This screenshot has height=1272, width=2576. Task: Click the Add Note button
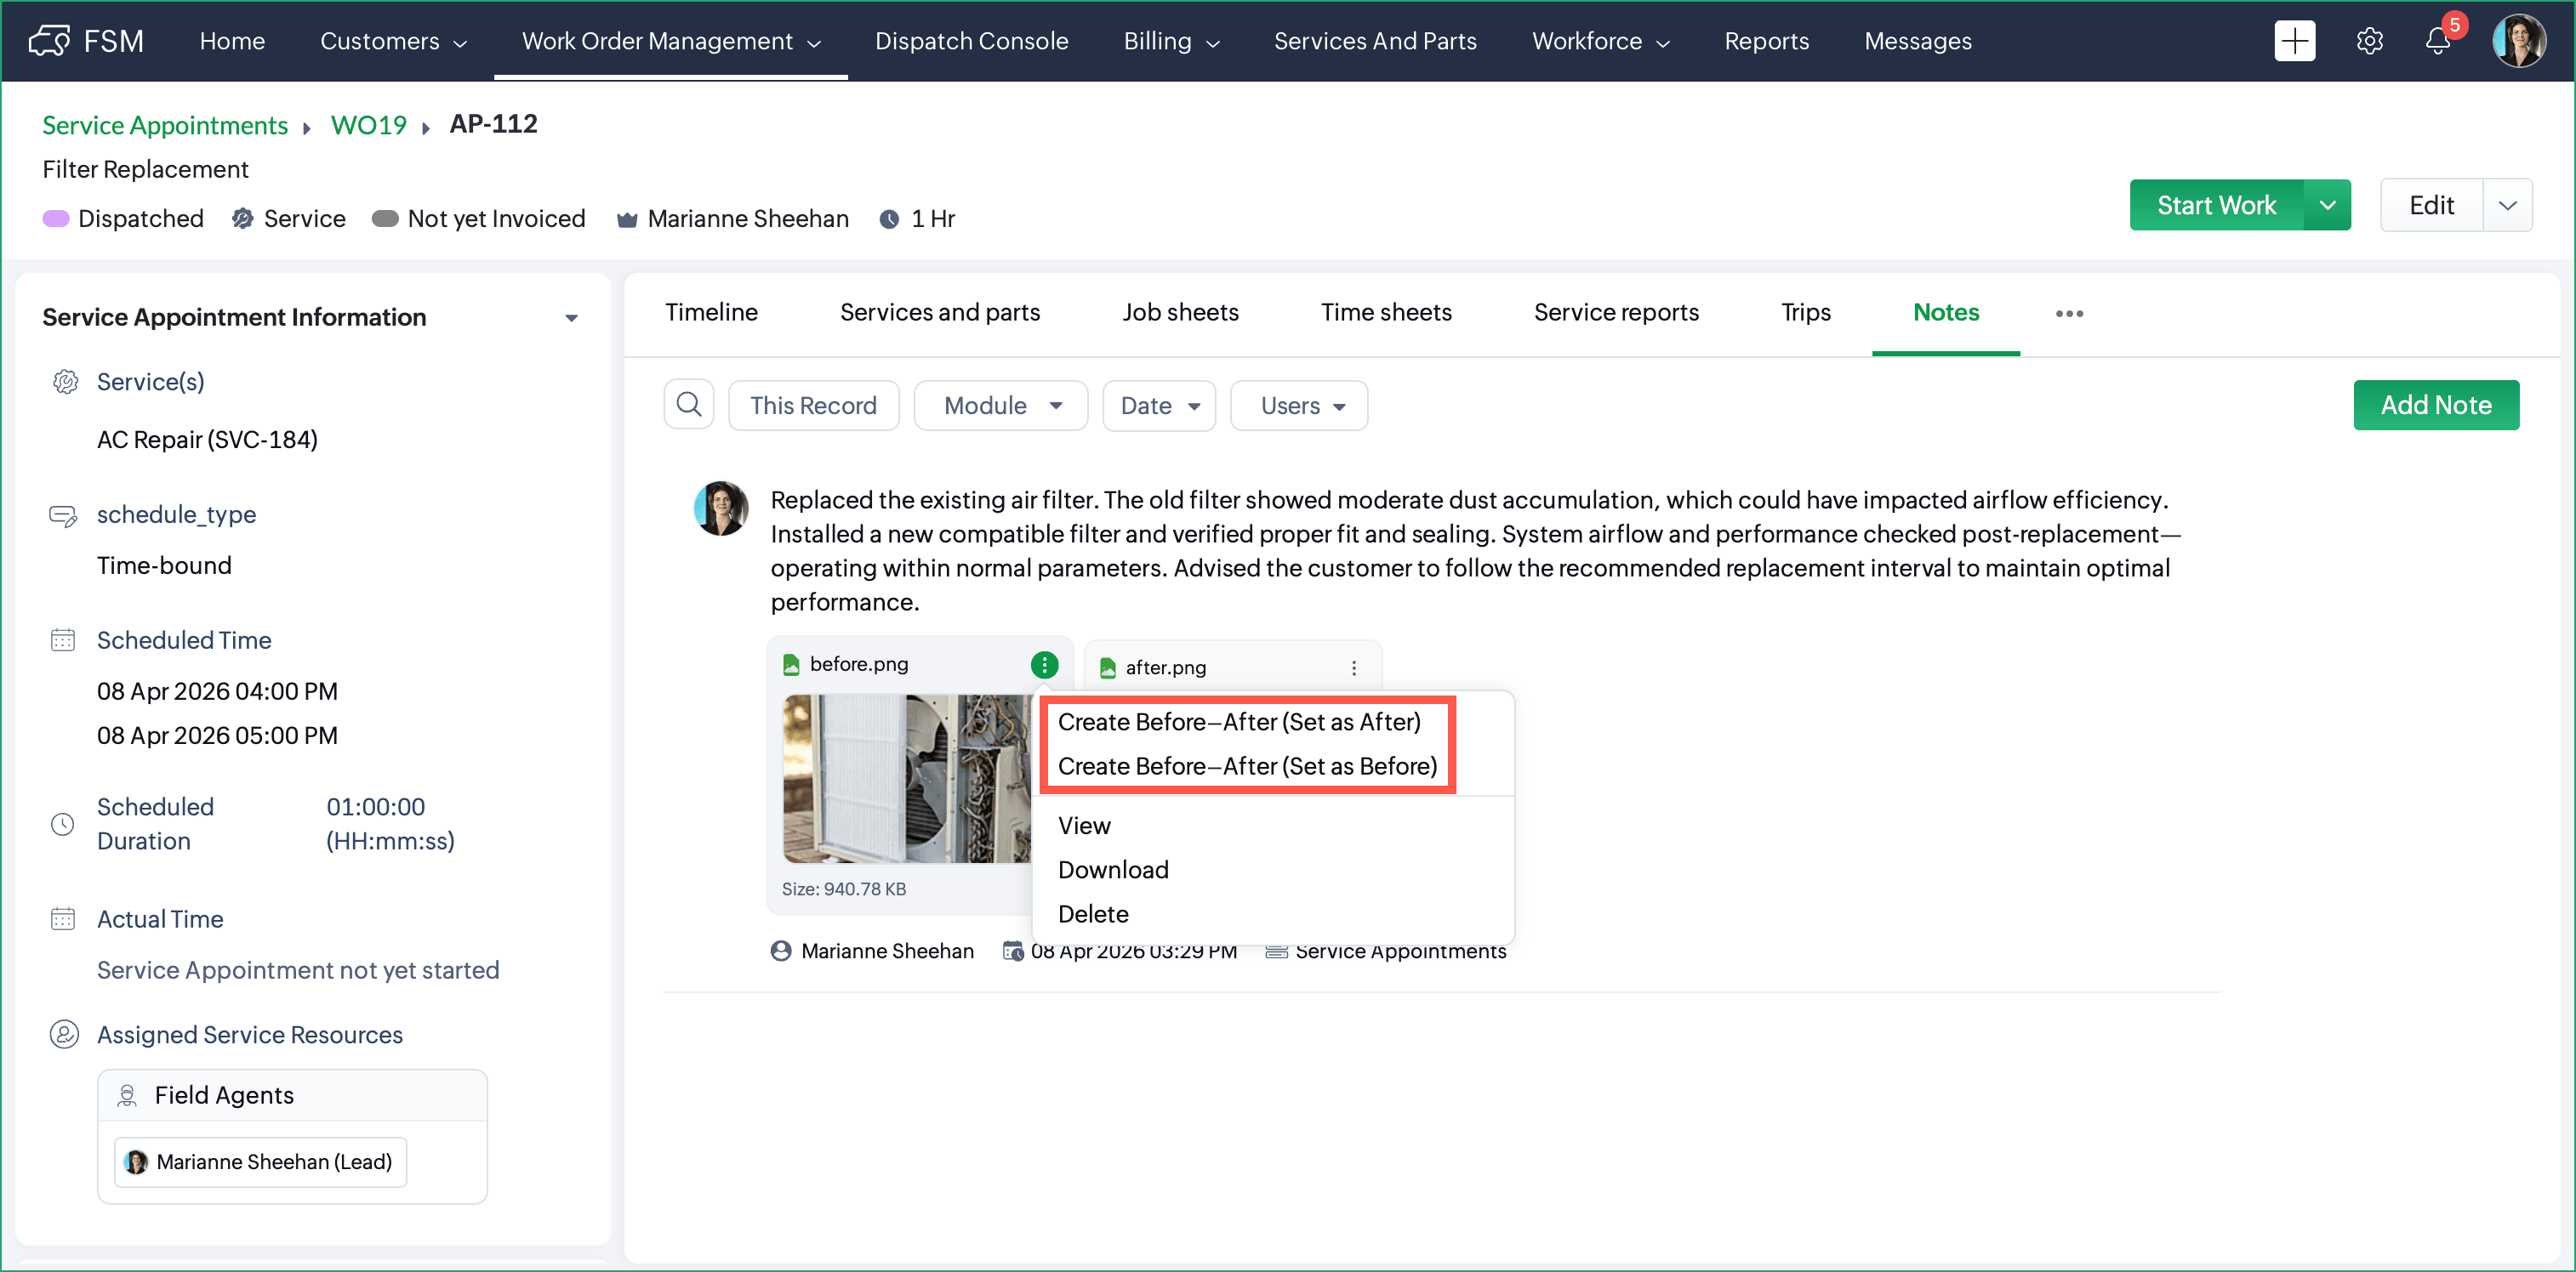pyautogui.click(x=2435, y=405)
